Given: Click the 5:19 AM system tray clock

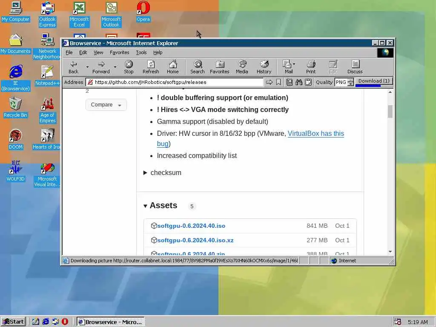Looking at the screenshot, I should pos(417,322).
